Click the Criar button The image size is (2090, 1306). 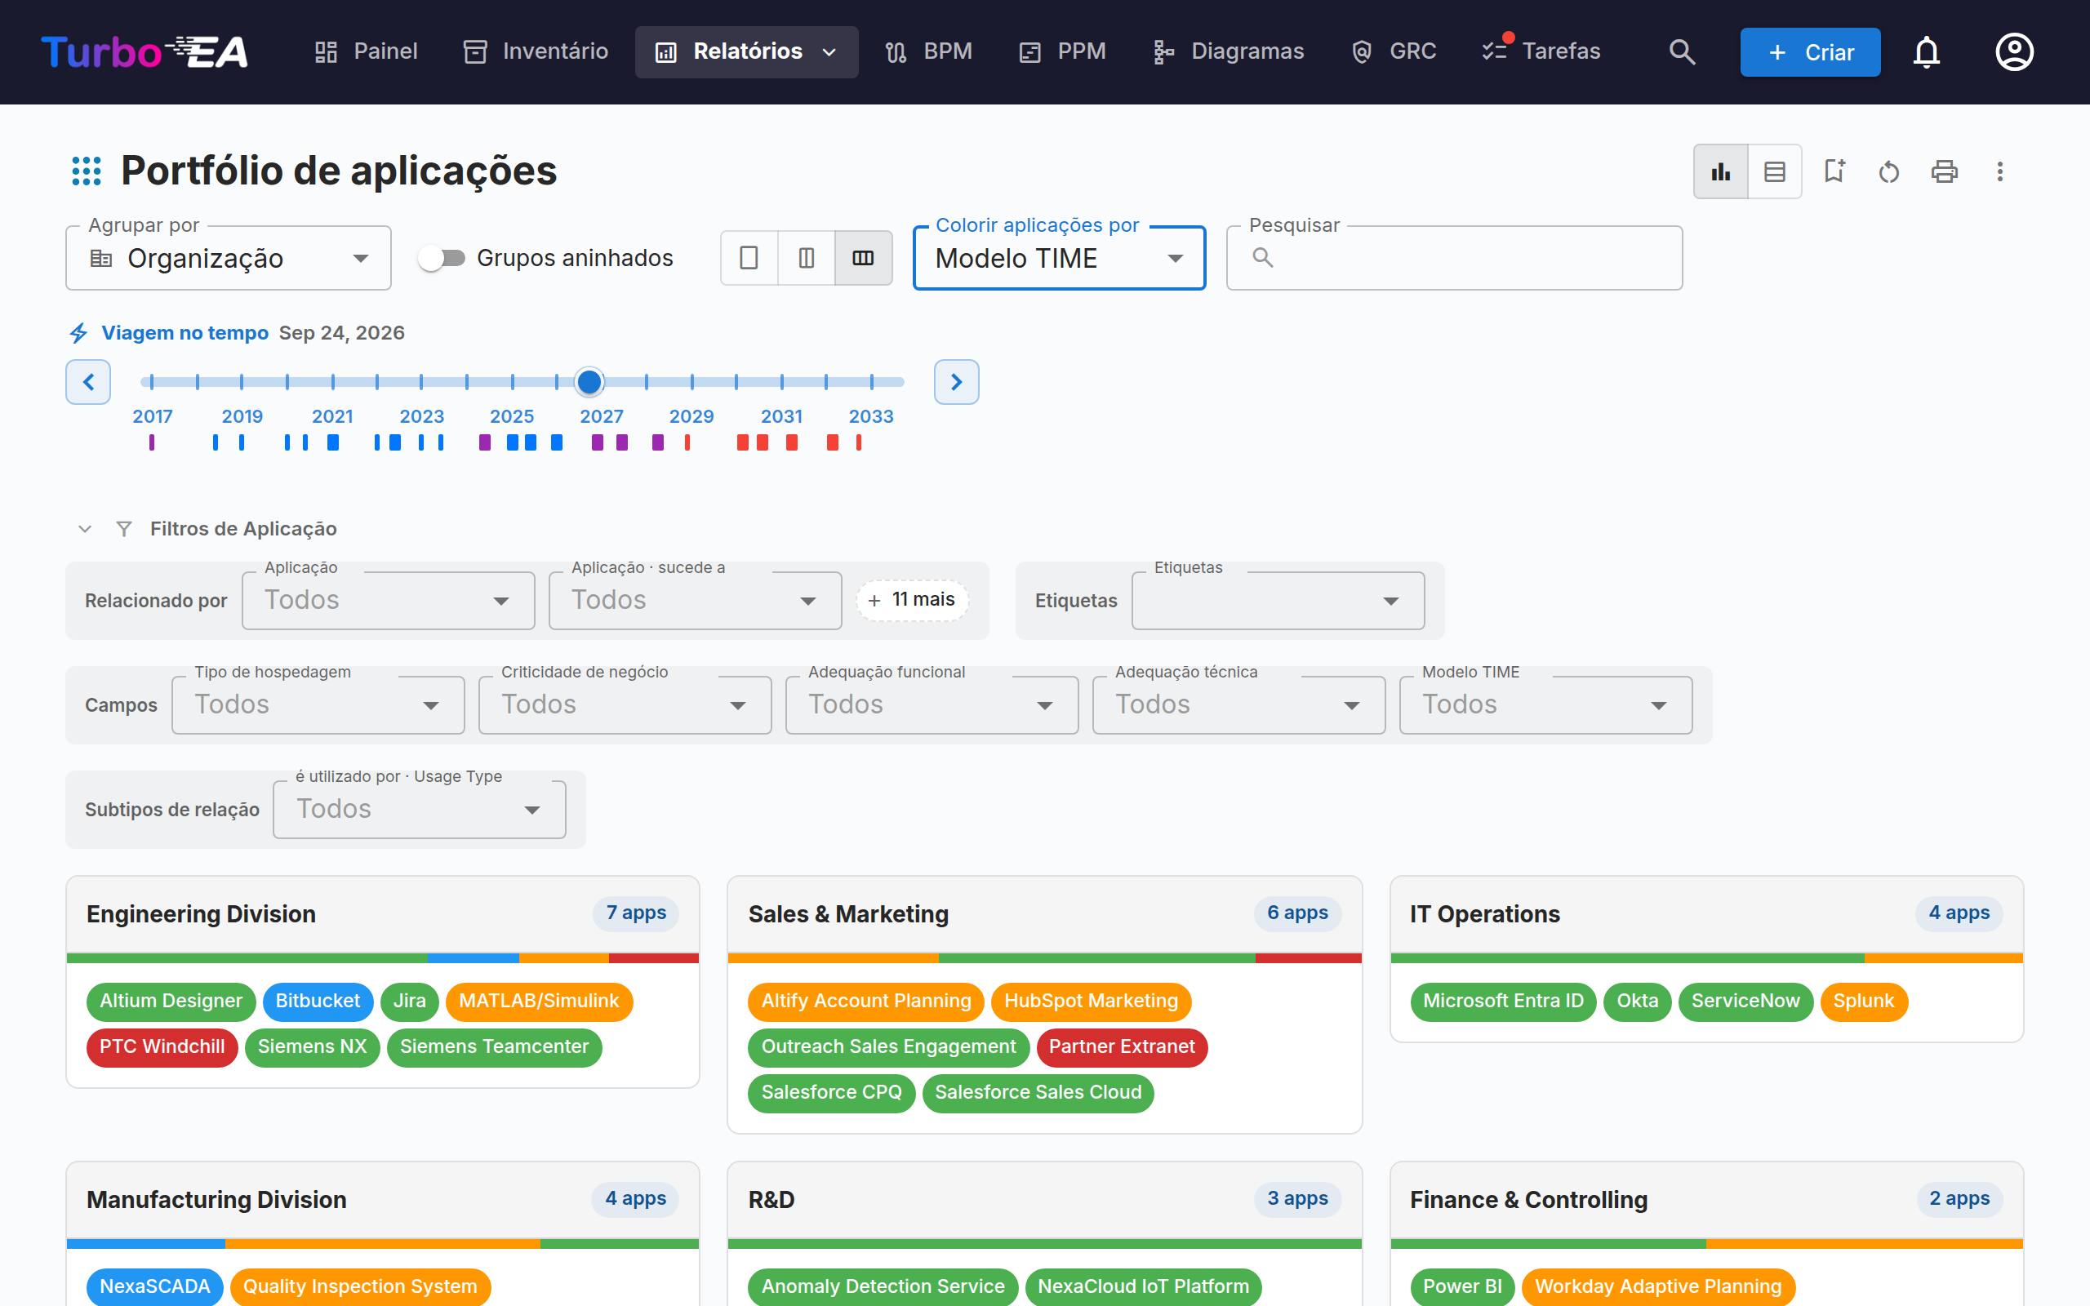tap(1810, 51)
